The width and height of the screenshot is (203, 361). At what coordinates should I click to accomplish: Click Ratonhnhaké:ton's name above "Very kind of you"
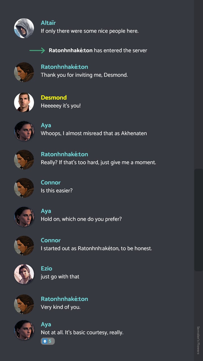coord(64,299)
